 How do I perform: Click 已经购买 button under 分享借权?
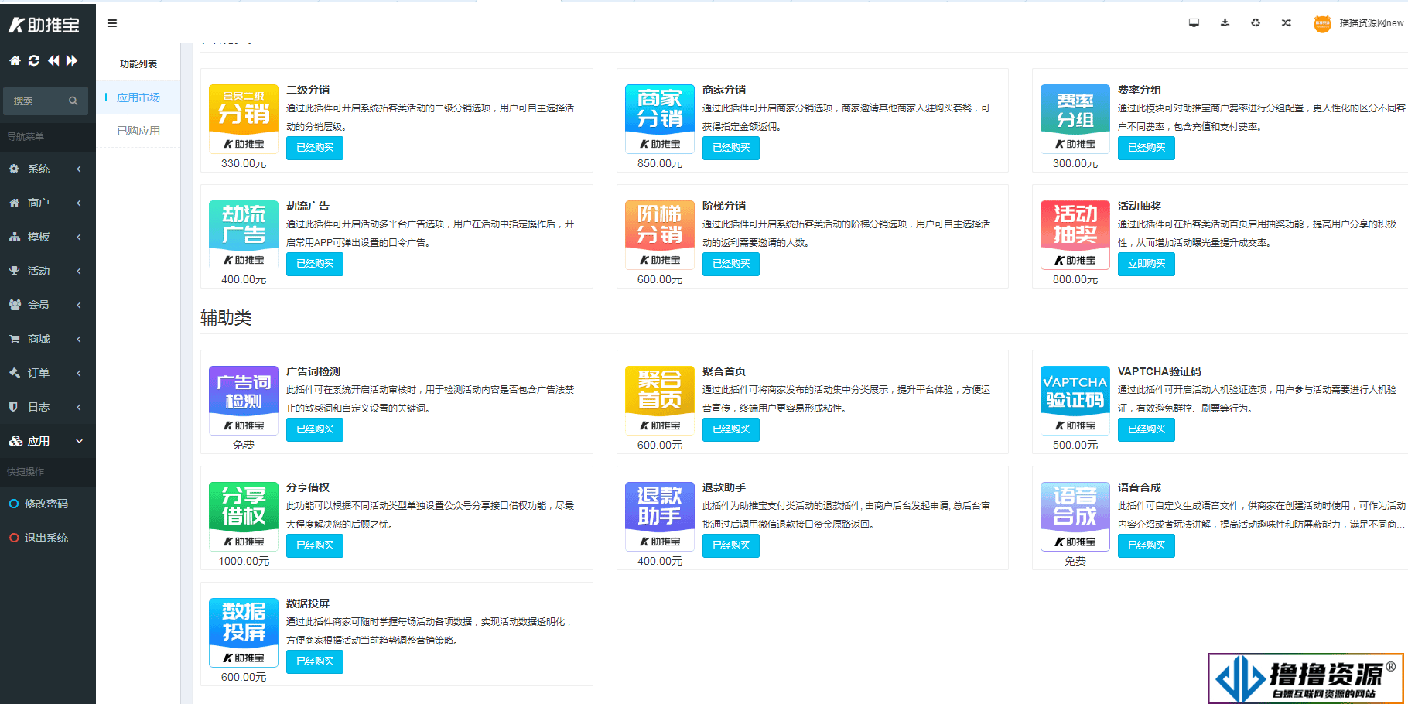coord(315,545)
